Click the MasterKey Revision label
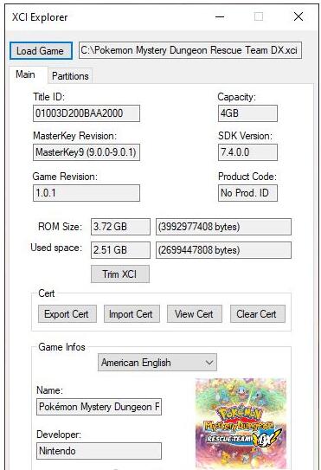 74,136
